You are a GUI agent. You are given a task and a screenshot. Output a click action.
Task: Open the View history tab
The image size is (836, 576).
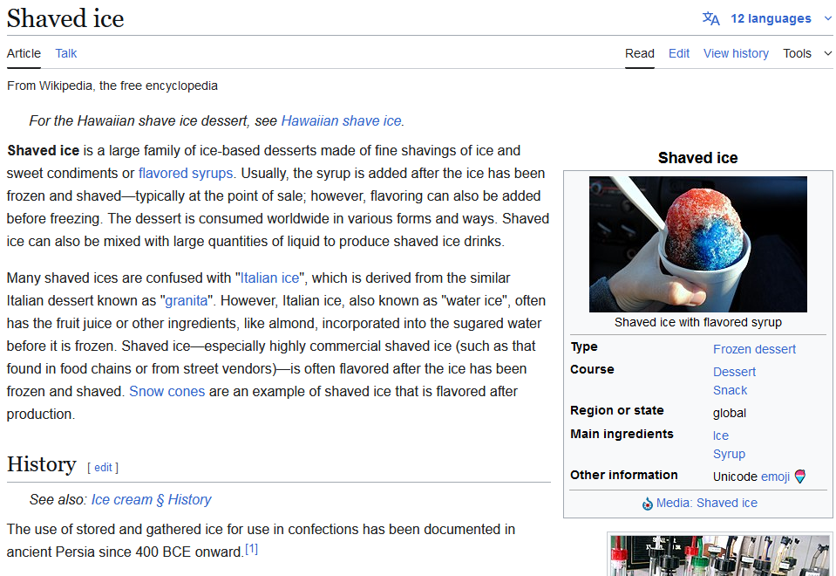click(736, 53)
